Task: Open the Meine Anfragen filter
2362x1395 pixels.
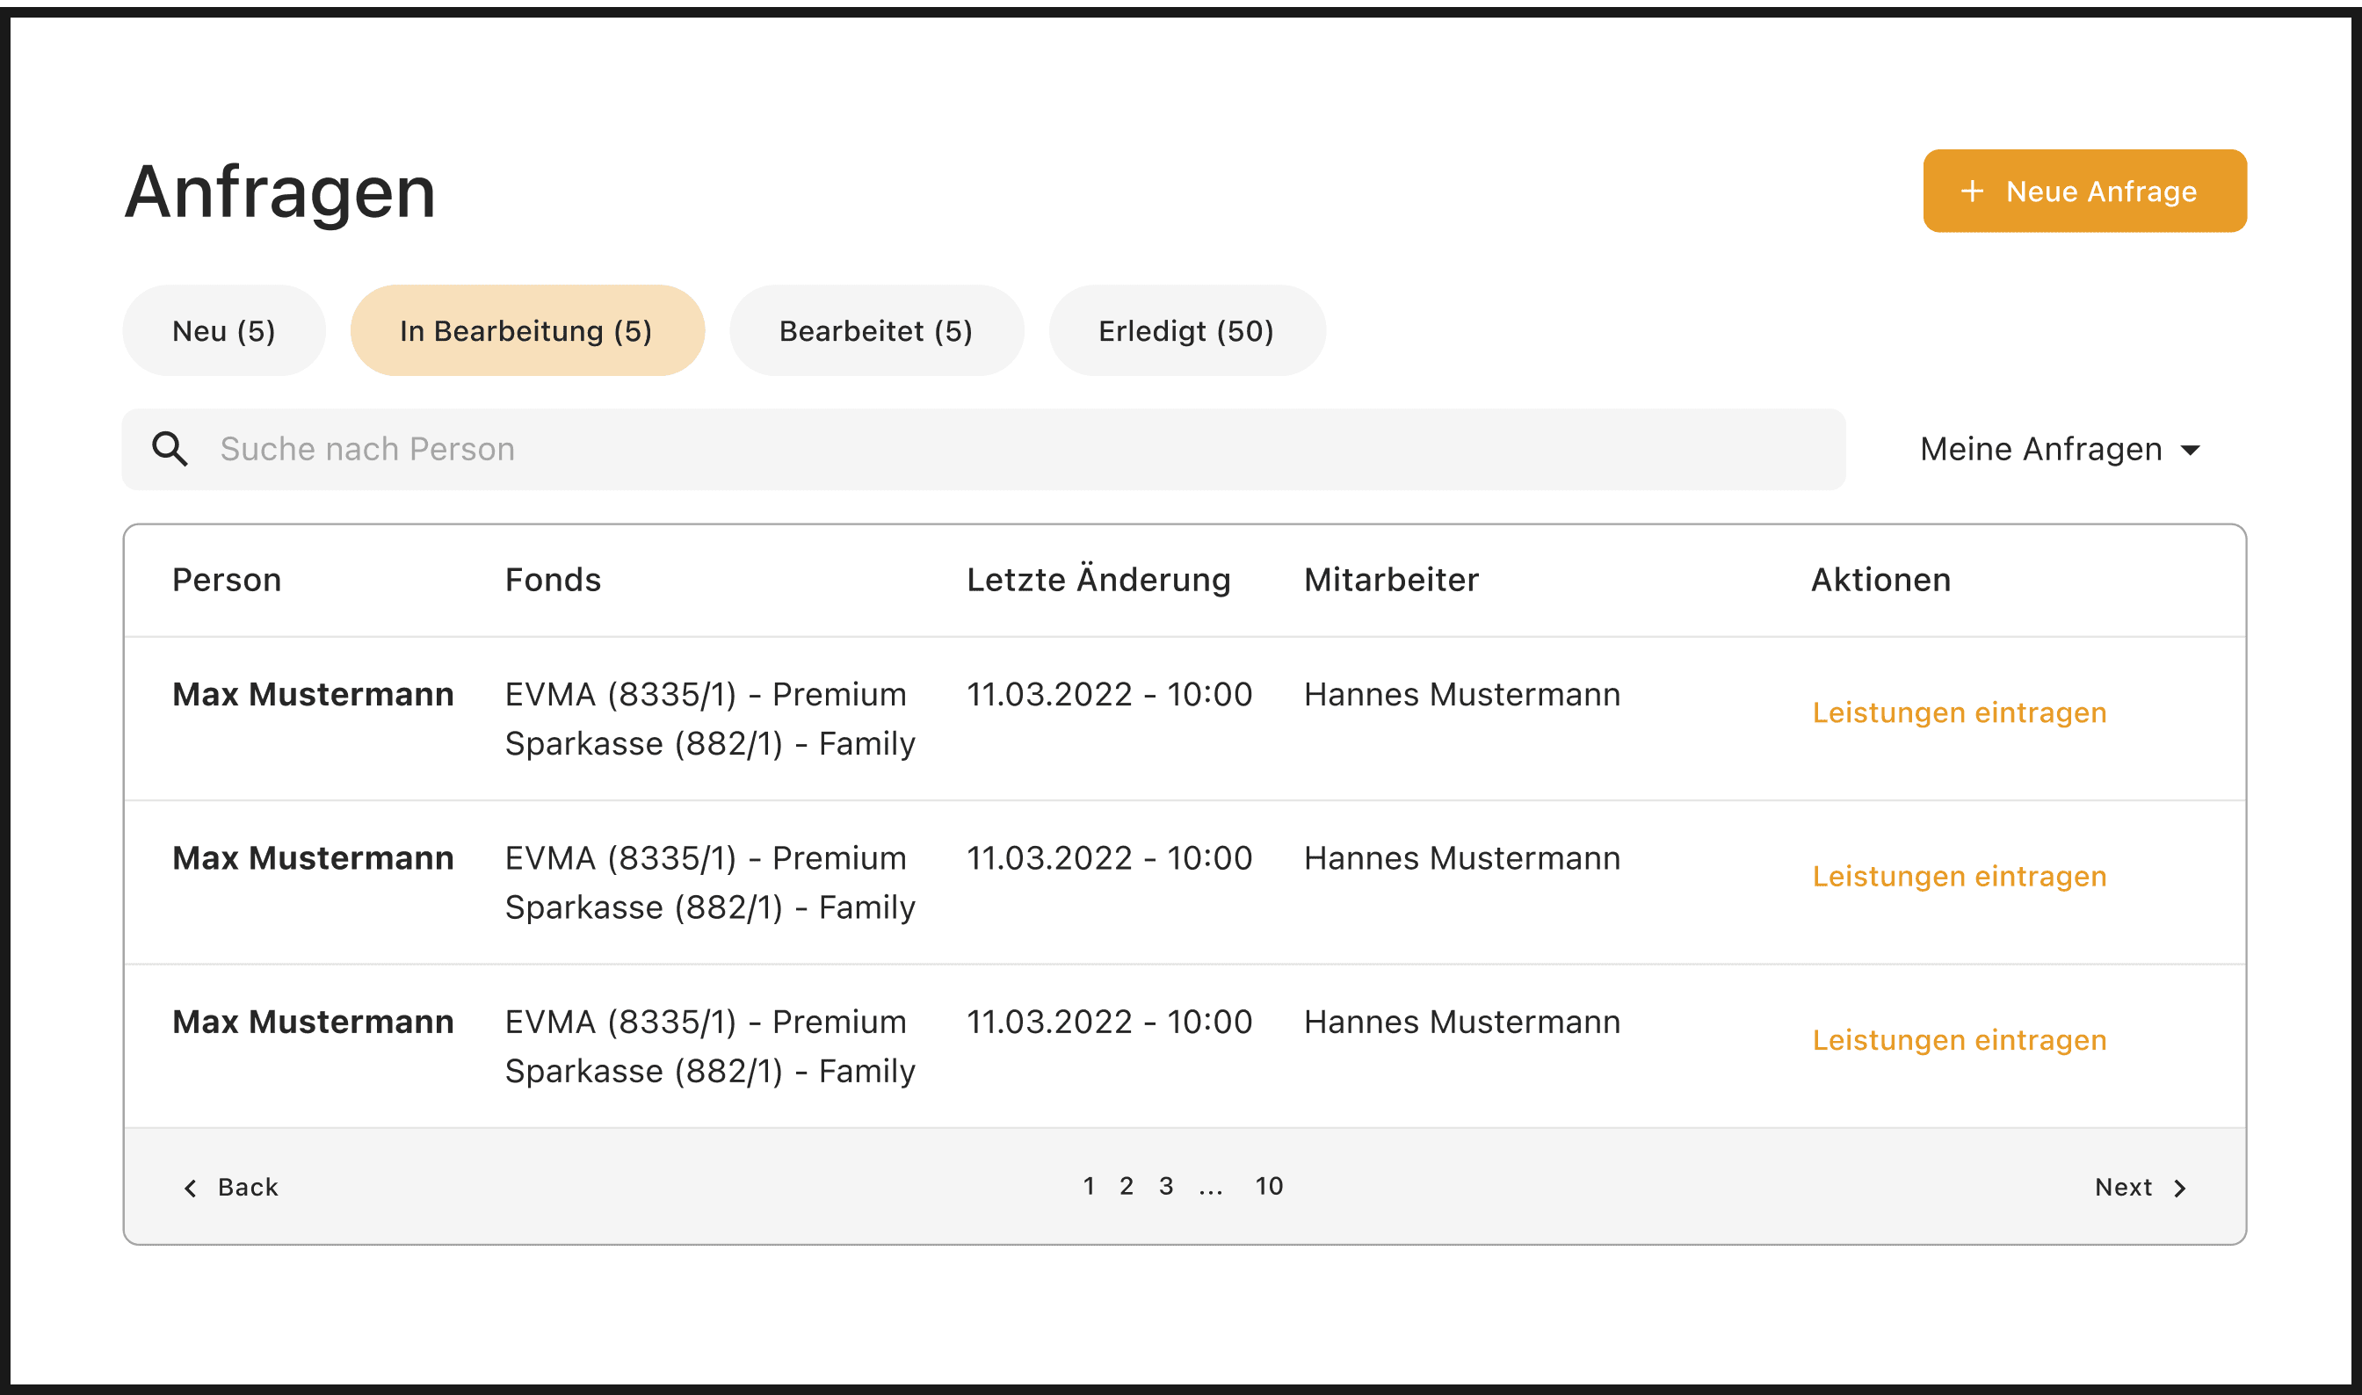Action: [2040, 449]
